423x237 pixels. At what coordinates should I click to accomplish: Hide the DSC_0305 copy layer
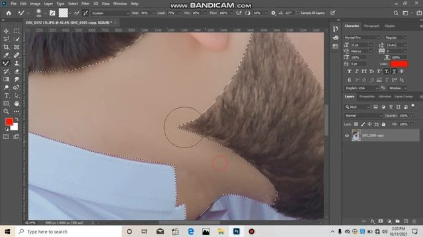347,136
